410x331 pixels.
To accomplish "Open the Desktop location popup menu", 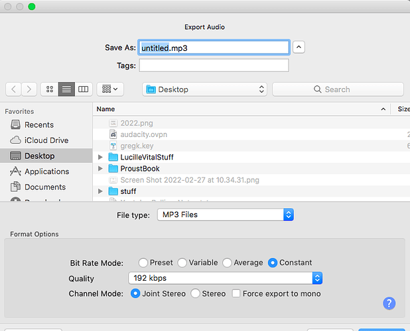I will tap(204, 89).
